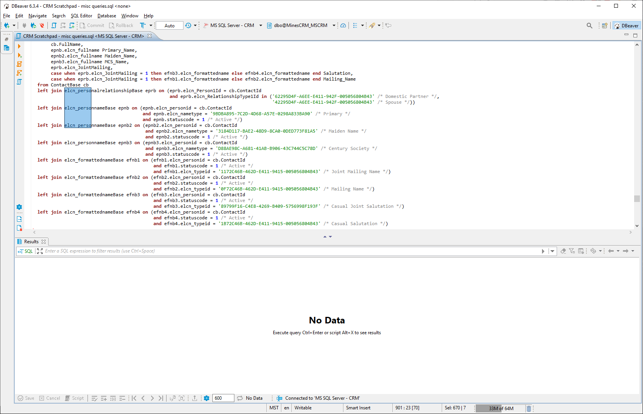The image size is (643, 414).
Task: Open result fetch settings via the blue gear icon
Action: 207,398
